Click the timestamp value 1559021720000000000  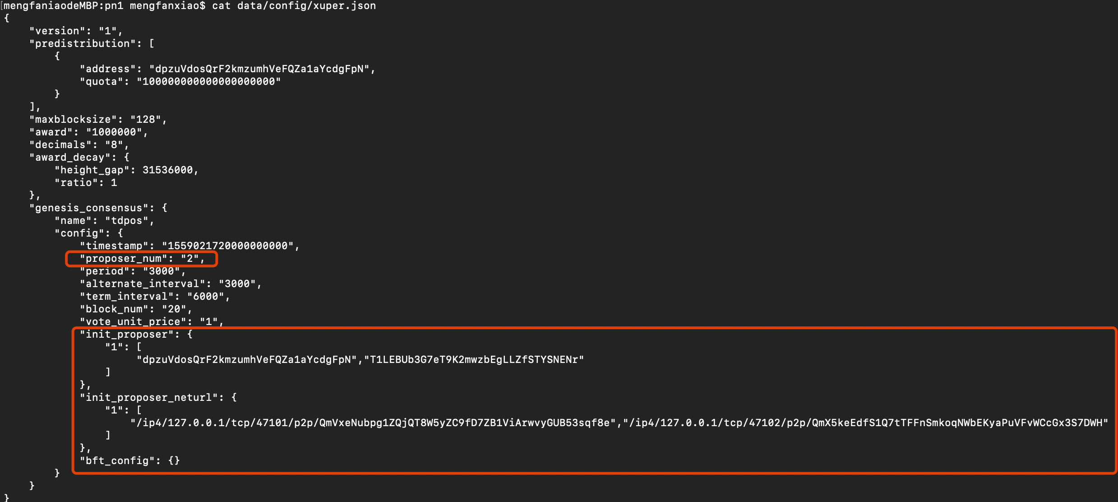227,246
